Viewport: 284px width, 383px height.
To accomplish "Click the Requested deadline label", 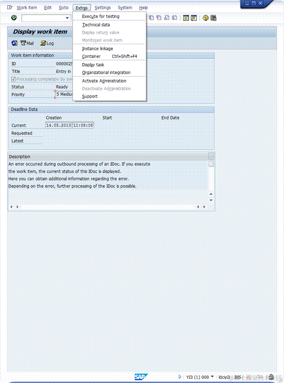I will point(22,133).
